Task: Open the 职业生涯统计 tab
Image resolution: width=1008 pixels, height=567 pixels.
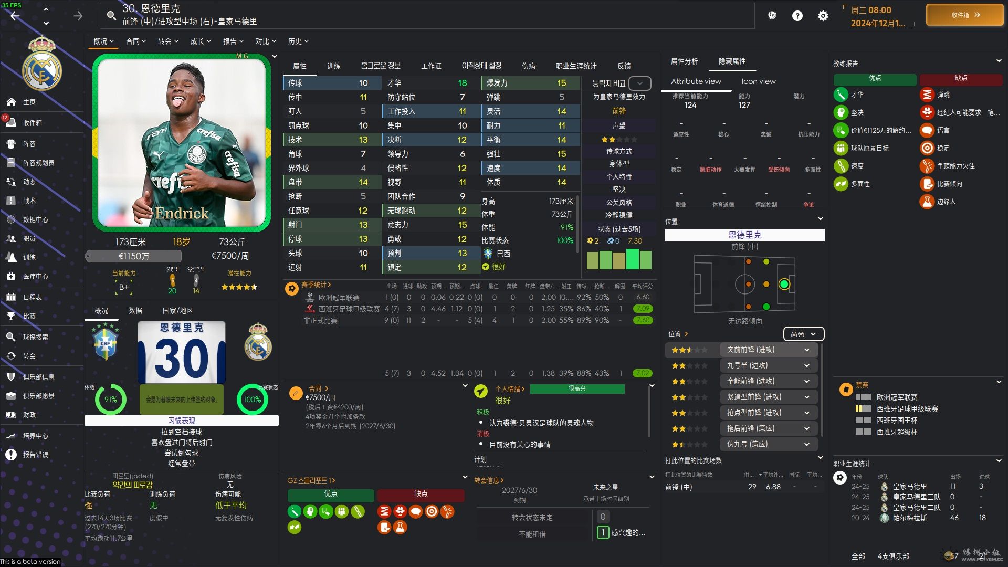Action: [576, 66]
